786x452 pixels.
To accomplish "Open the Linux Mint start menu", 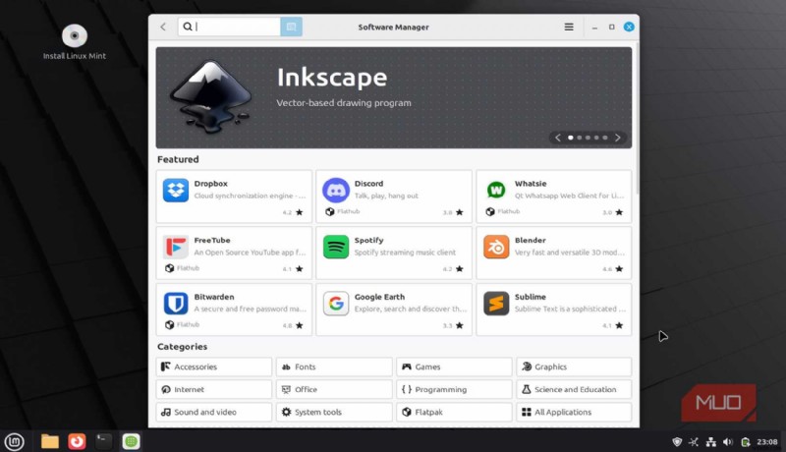I will pyautogui.click(x=14, y=441).
